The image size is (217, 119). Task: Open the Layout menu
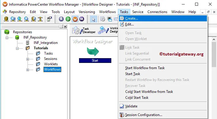pyautogui.click(x=69, y=12)
